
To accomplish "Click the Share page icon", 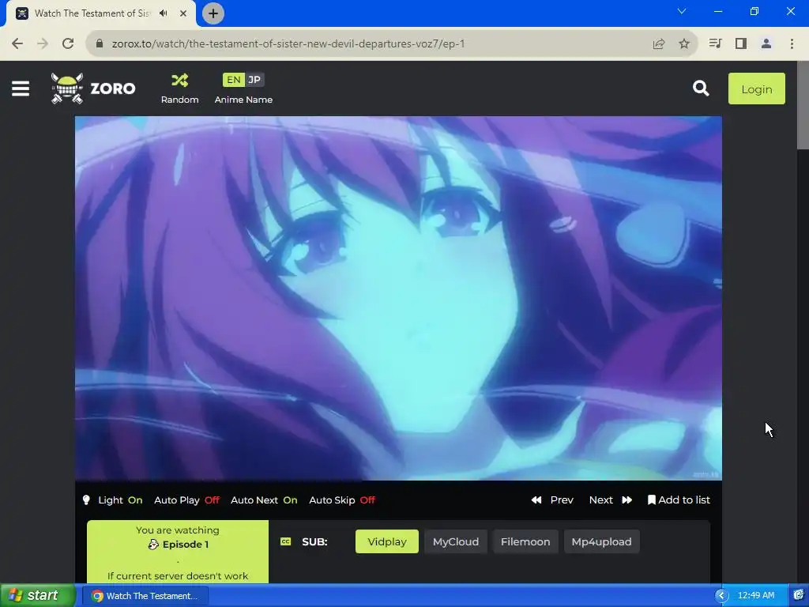I will point(658,44).
